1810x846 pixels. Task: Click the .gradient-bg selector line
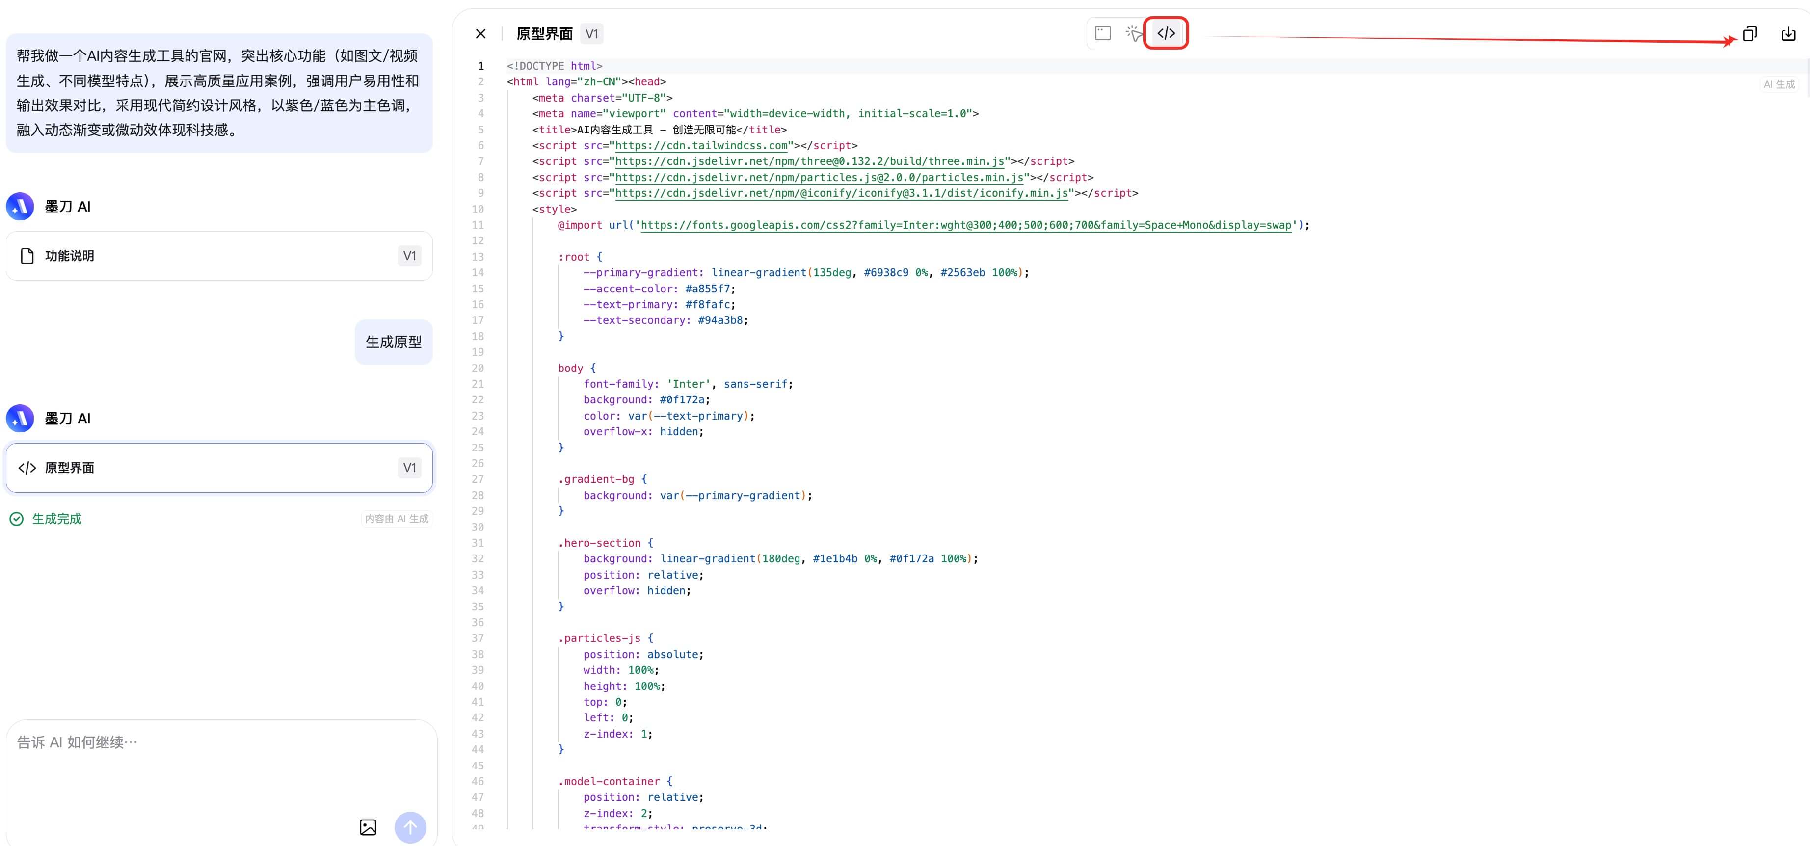602,479
